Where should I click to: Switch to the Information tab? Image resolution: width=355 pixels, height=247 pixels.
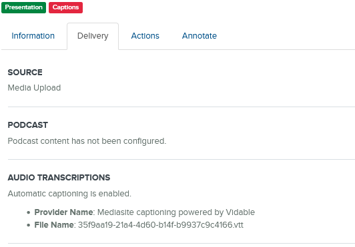(x=33, y=36)
